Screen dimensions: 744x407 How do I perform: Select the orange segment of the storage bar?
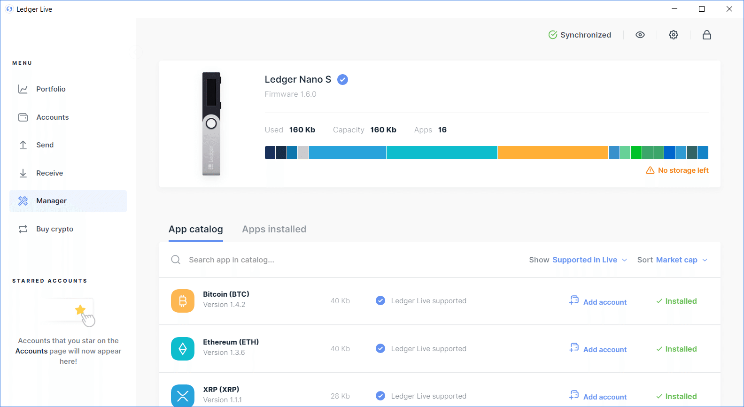pyautogui.click(x=553, y=153)
